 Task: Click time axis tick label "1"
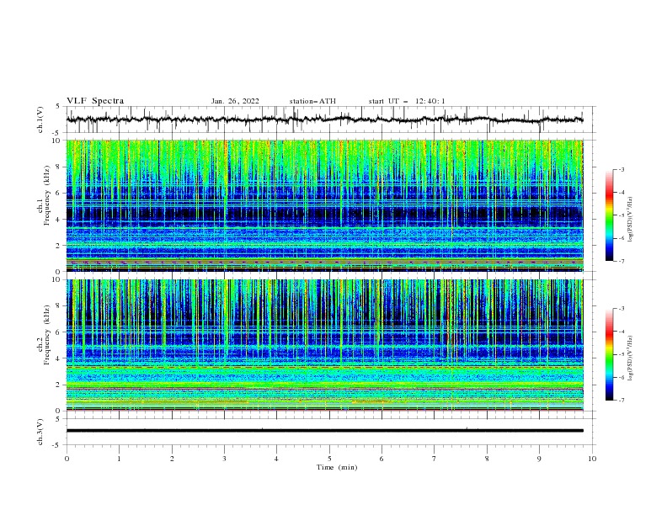point(119,459)
